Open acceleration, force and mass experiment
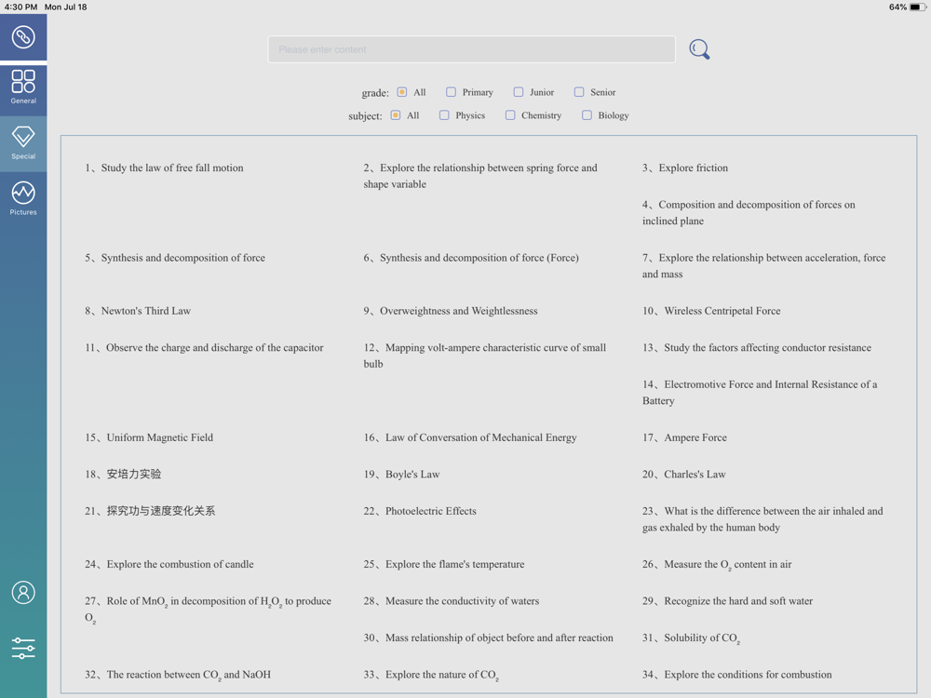This screenshot has width=931, height=698. coord(763,266)
